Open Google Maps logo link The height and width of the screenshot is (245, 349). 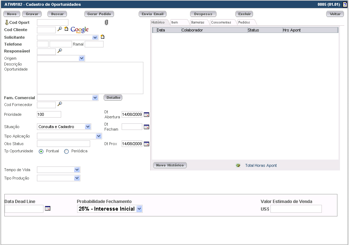tap(80, 30)
